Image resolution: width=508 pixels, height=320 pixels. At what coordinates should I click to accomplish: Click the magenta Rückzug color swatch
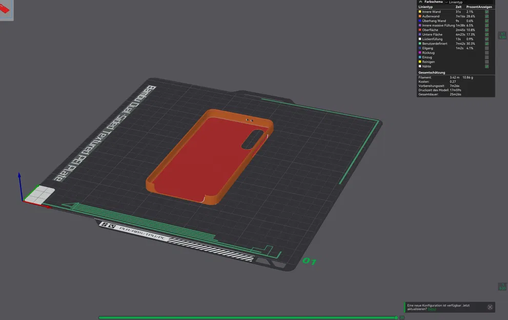pos(420,52)
